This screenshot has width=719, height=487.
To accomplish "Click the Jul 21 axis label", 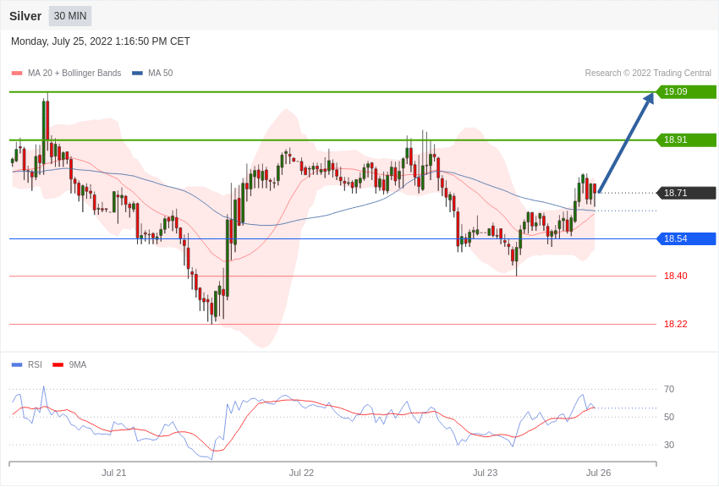I will (113, 473).
